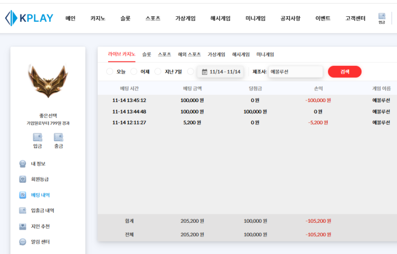
Task: Click the KPLAY logo
Action: coord(29,18)
